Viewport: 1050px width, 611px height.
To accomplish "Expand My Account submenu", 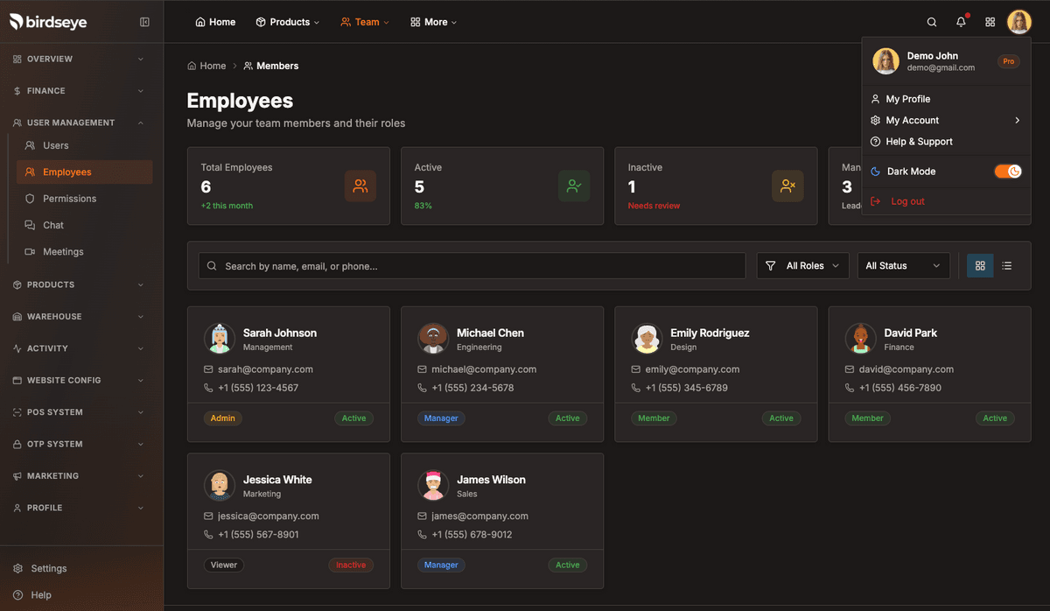I will (x=946, y=121).
